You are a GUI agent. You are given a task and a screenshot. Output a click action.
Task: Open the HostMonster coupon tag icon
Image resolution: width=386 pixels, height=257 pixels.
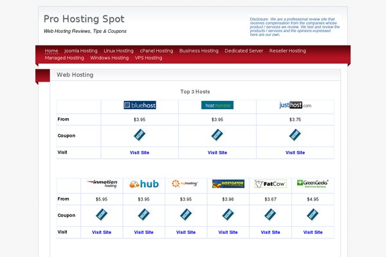(x=217, y=135)
